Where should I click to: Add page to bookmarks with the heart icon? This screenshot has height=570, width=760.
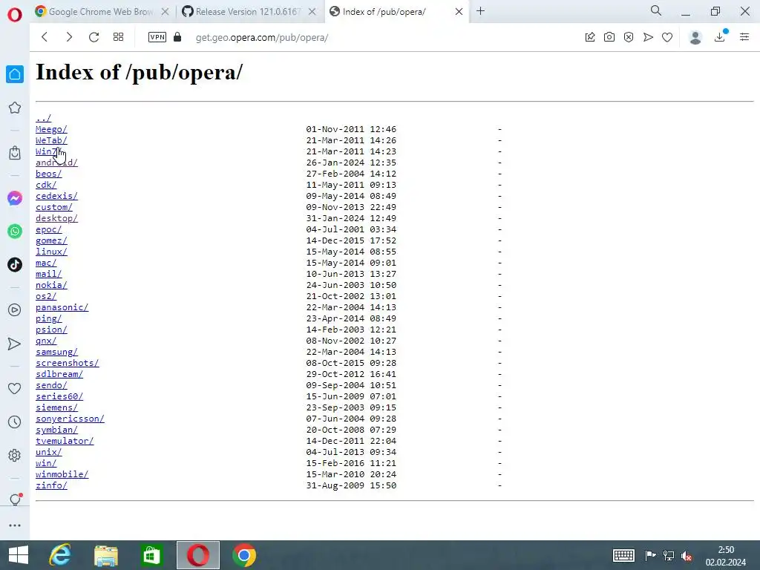click(667, 37)
